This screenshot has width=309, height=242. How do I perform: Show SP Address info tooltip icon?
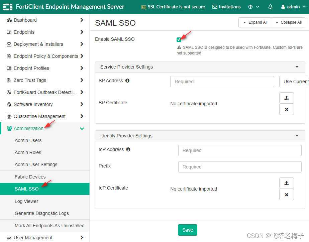click(127, 80)
